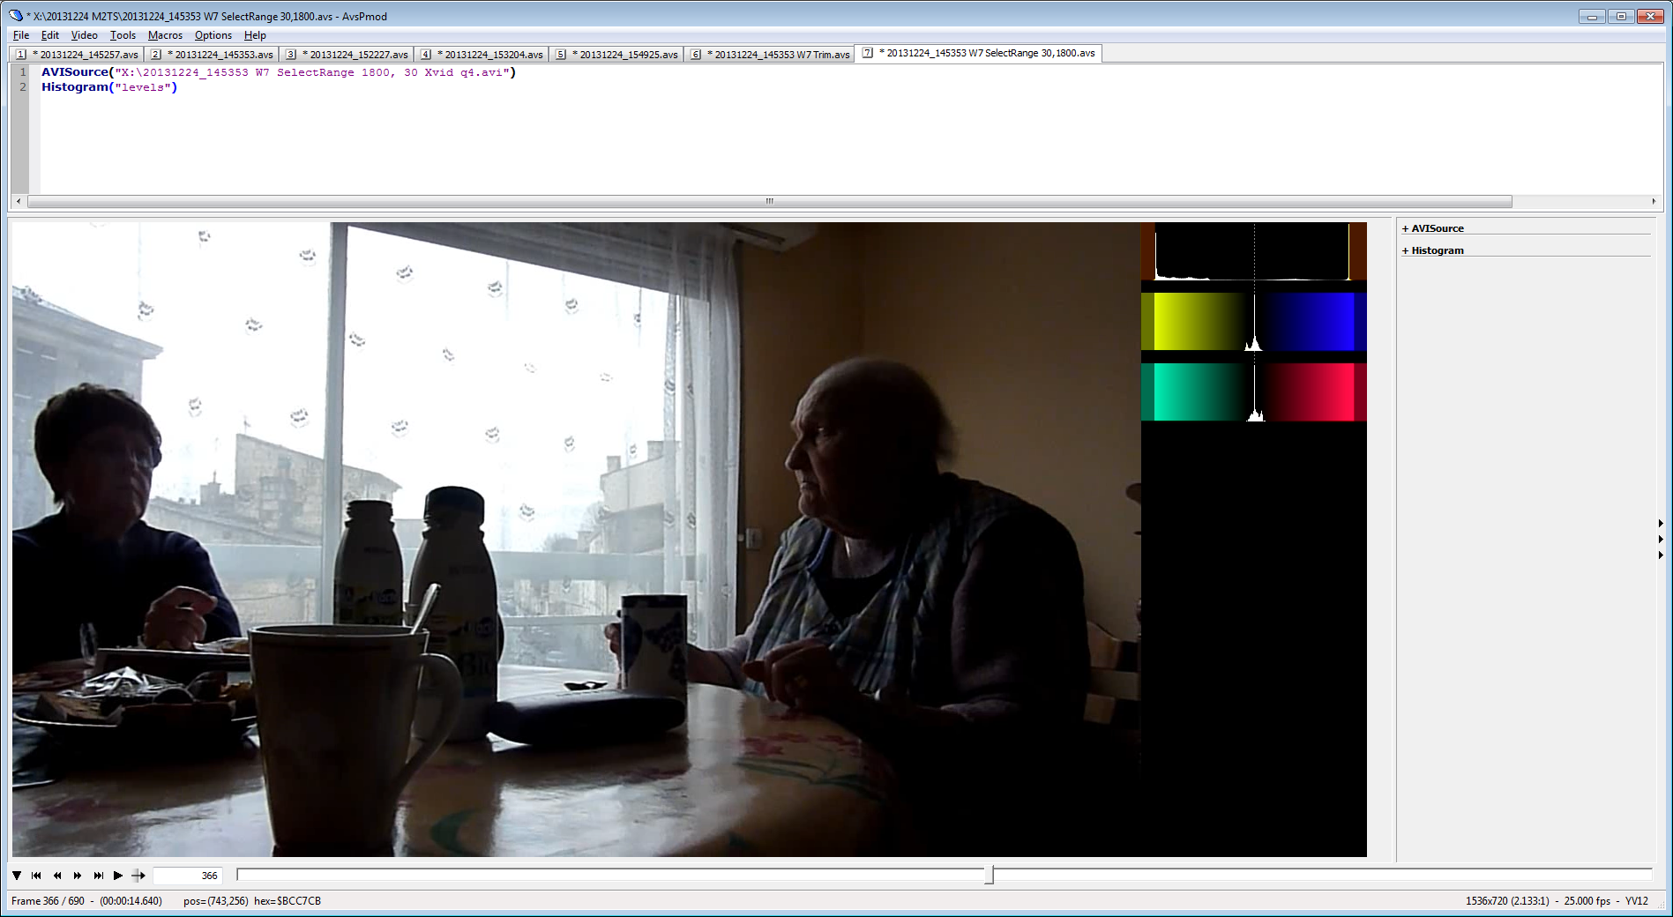Expand the AVISource slider section

point(1433,228)
